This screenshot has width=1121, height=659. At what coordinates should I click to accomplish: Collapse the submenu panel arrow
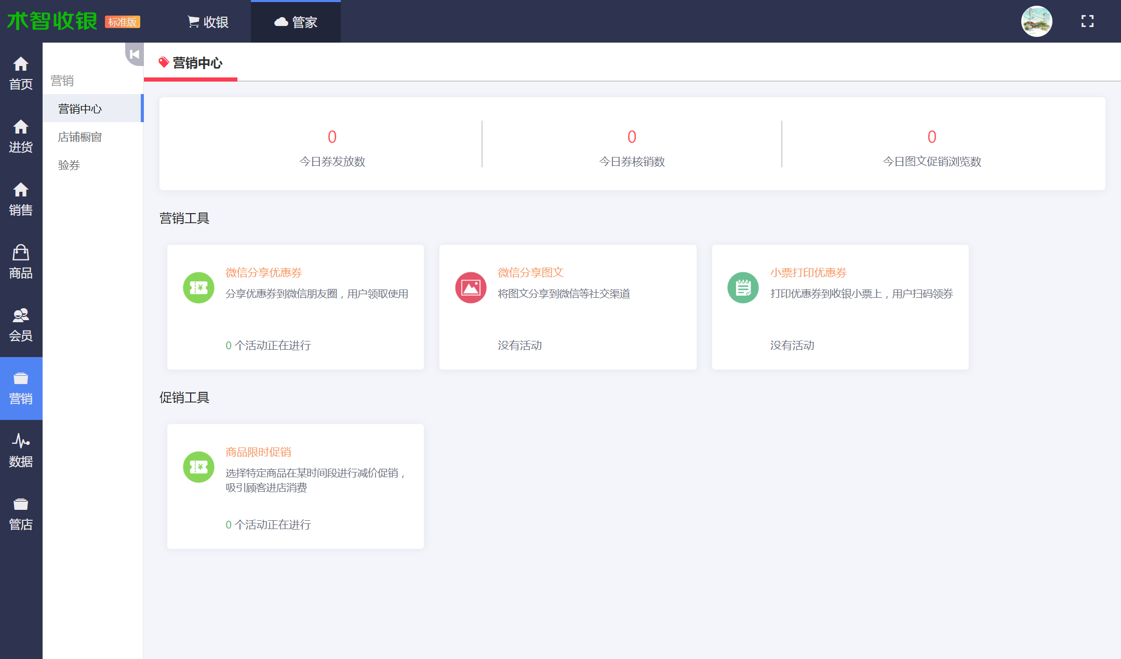135,54
